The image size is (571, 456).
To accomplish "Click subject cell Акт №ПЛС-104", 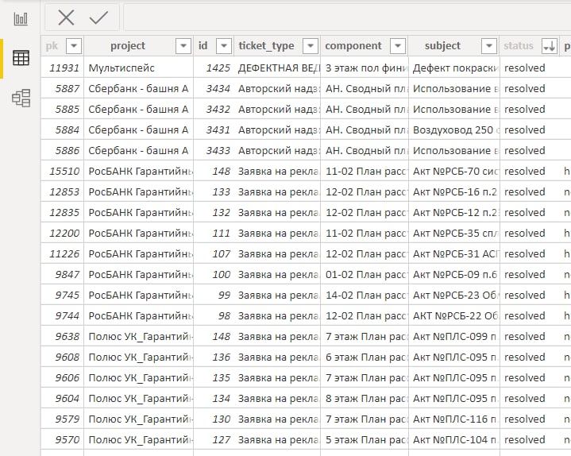I will coord(454,439).
